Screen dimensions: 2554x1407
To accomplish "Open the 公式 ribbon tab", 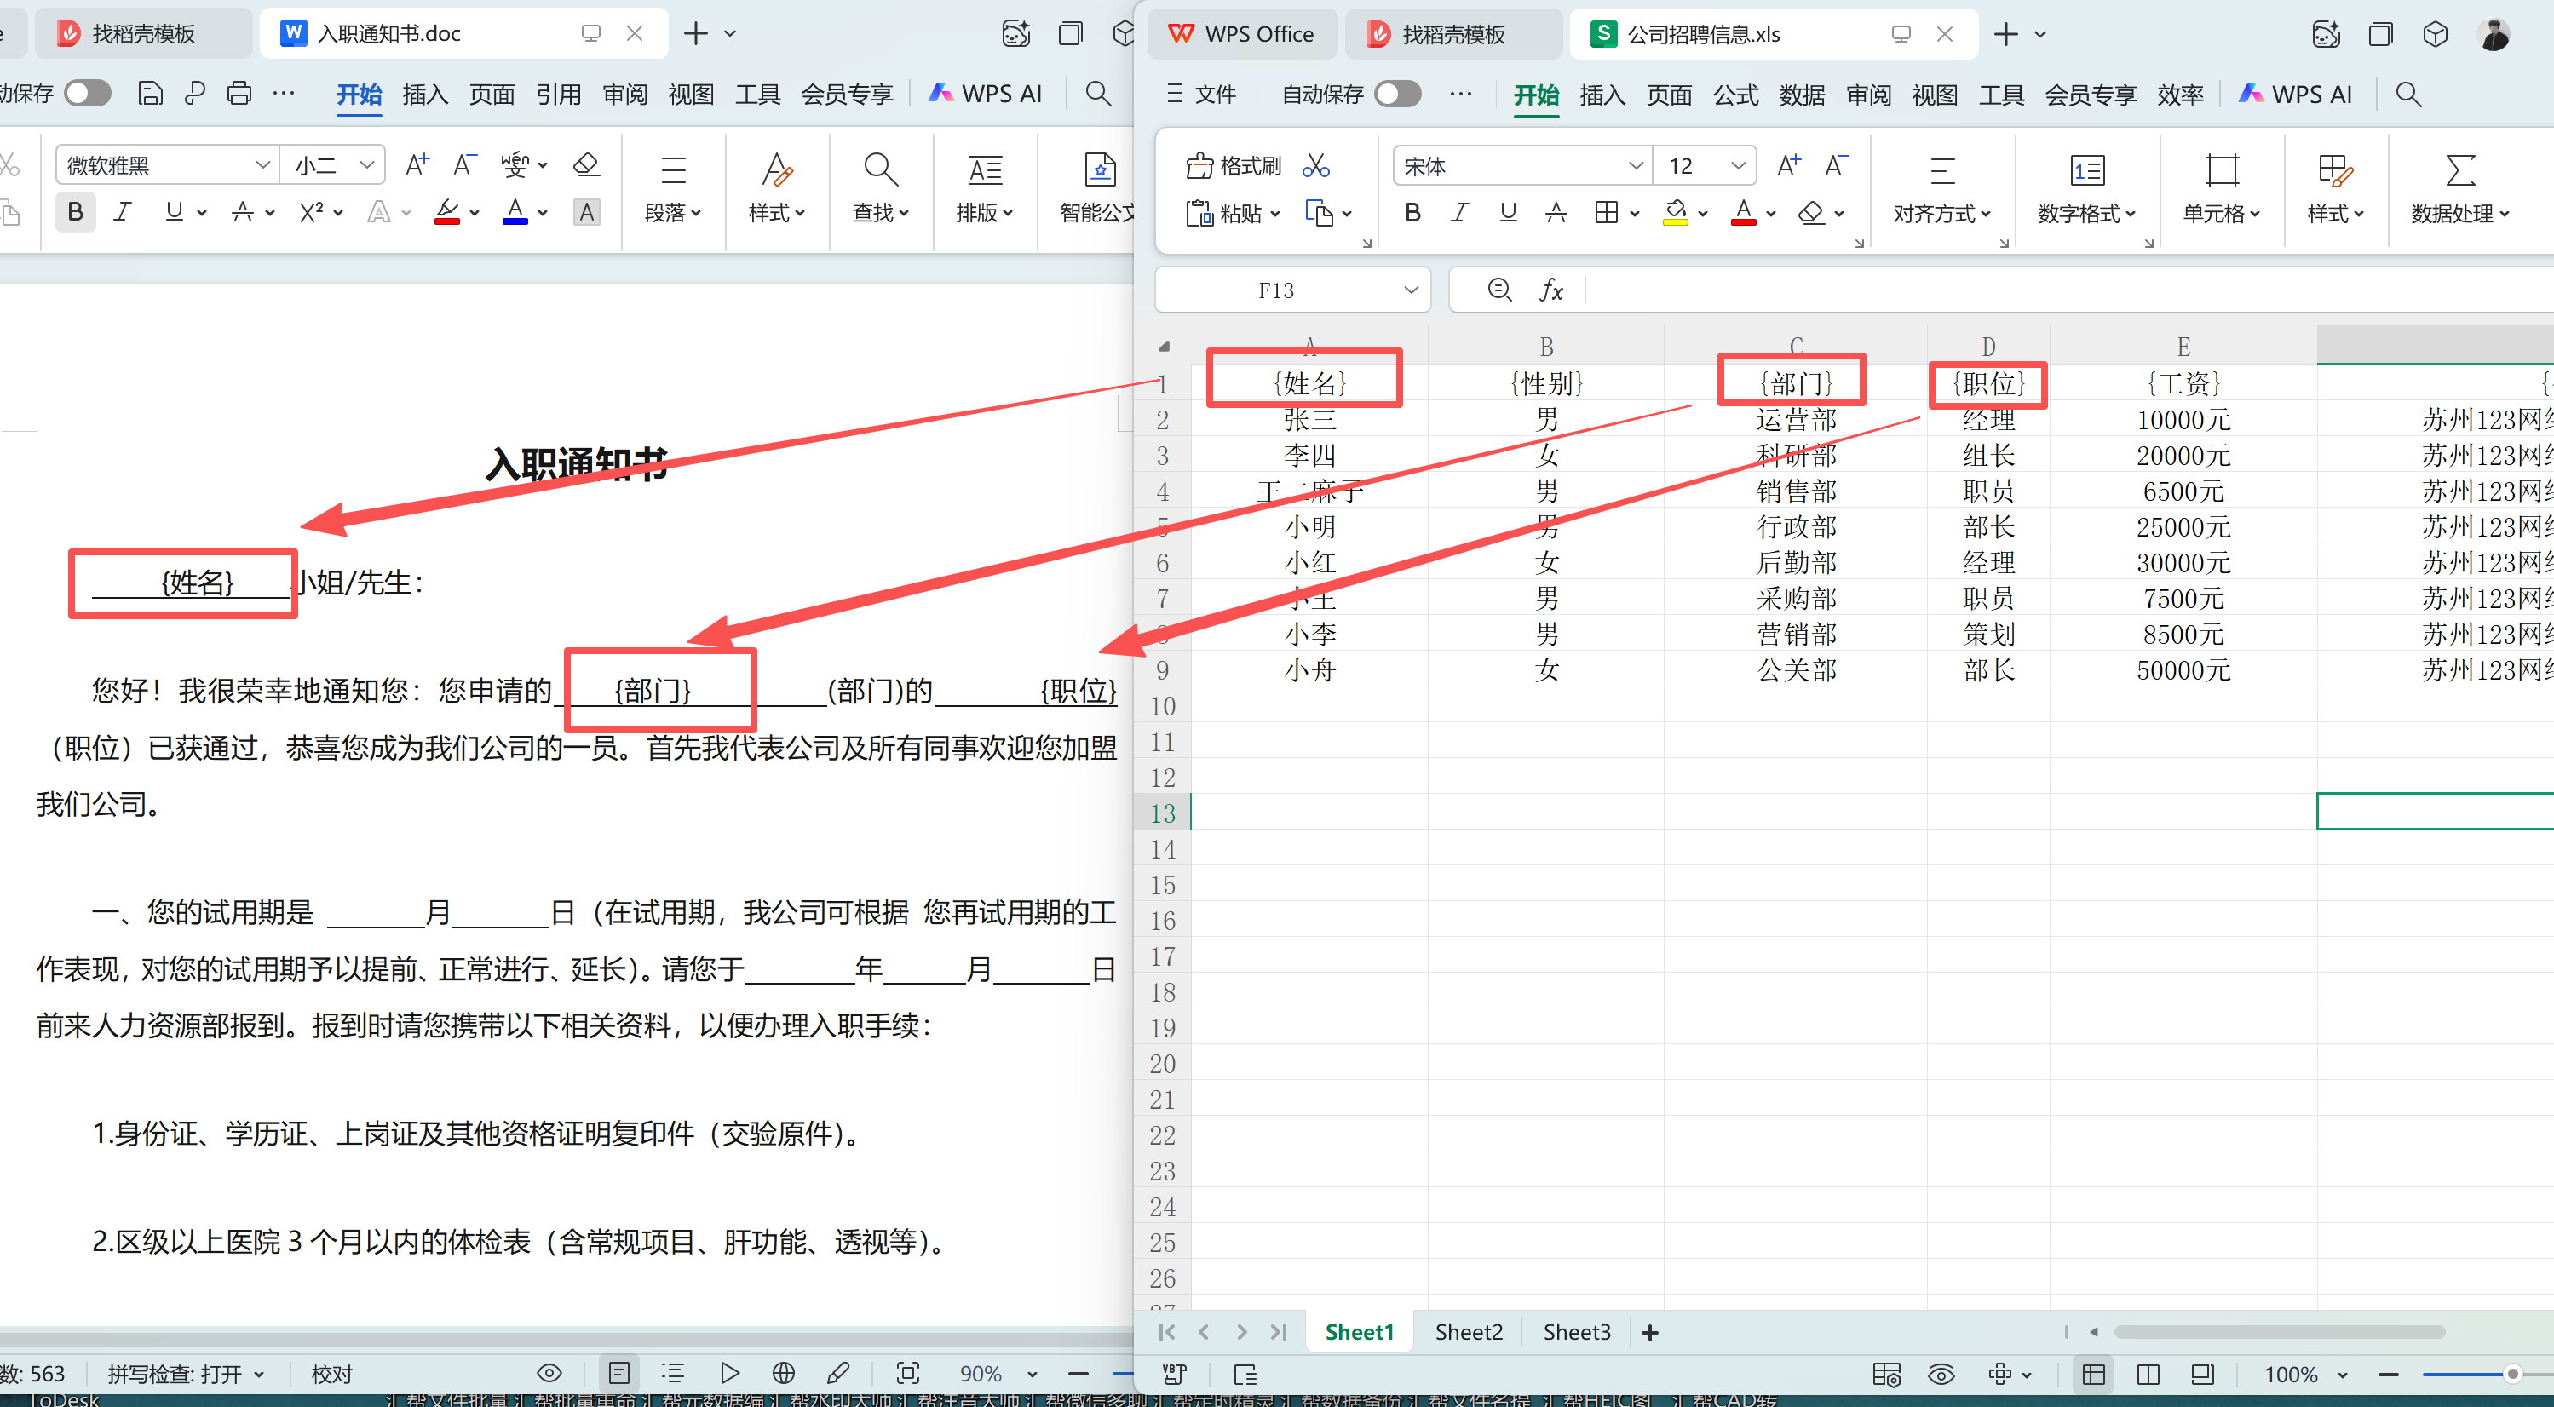I will (1735, 95).
